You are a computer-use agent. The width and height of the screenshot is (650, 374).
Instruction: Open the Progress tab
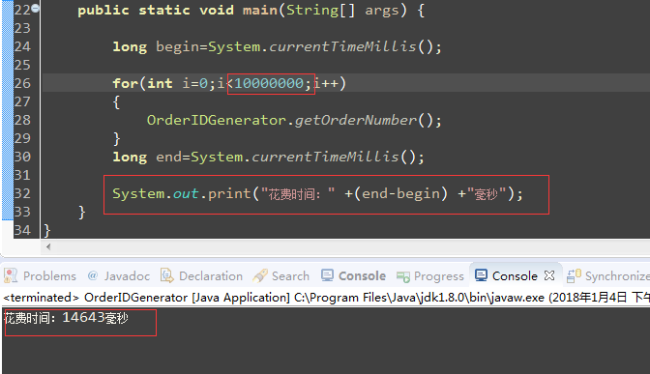[429, 275]
